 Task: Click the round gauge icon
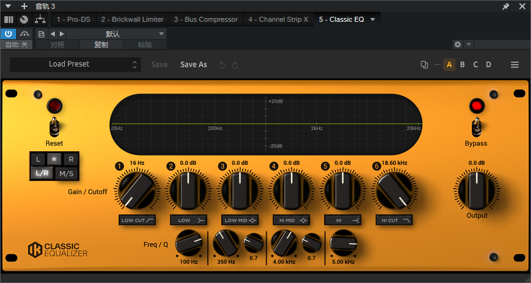pos(24,20)
